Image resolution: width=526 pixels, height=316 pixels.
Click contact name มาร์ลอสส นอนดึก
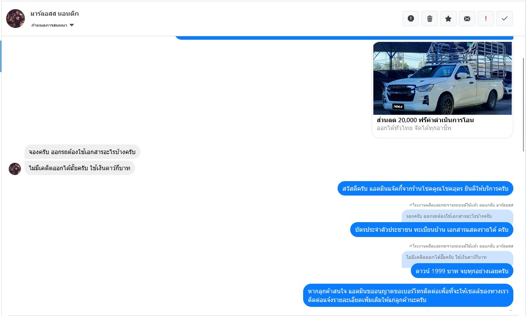[x=55, y=14]
